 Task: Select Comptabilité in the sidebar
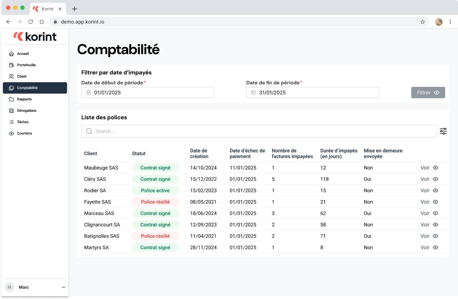[35, 88]
